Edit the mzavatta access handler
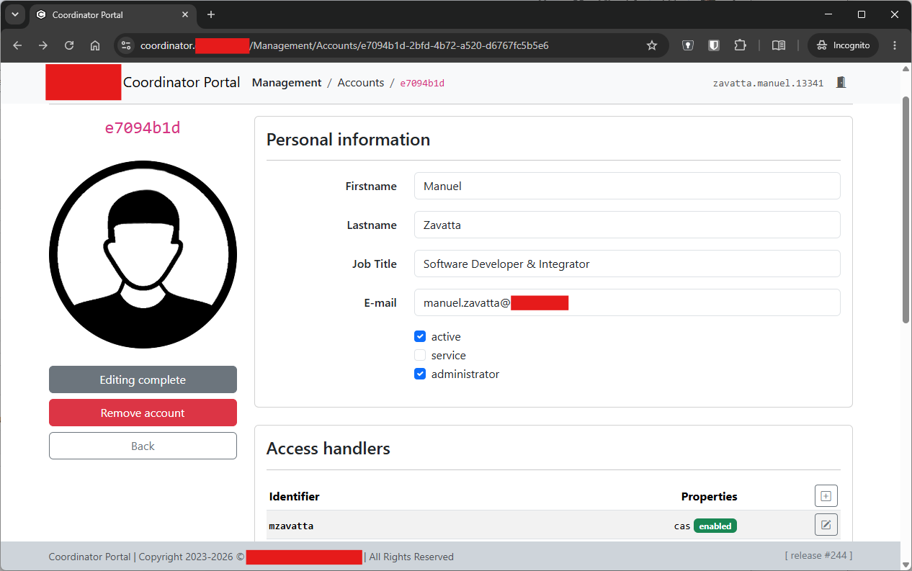912x571 pixels. 826,525
